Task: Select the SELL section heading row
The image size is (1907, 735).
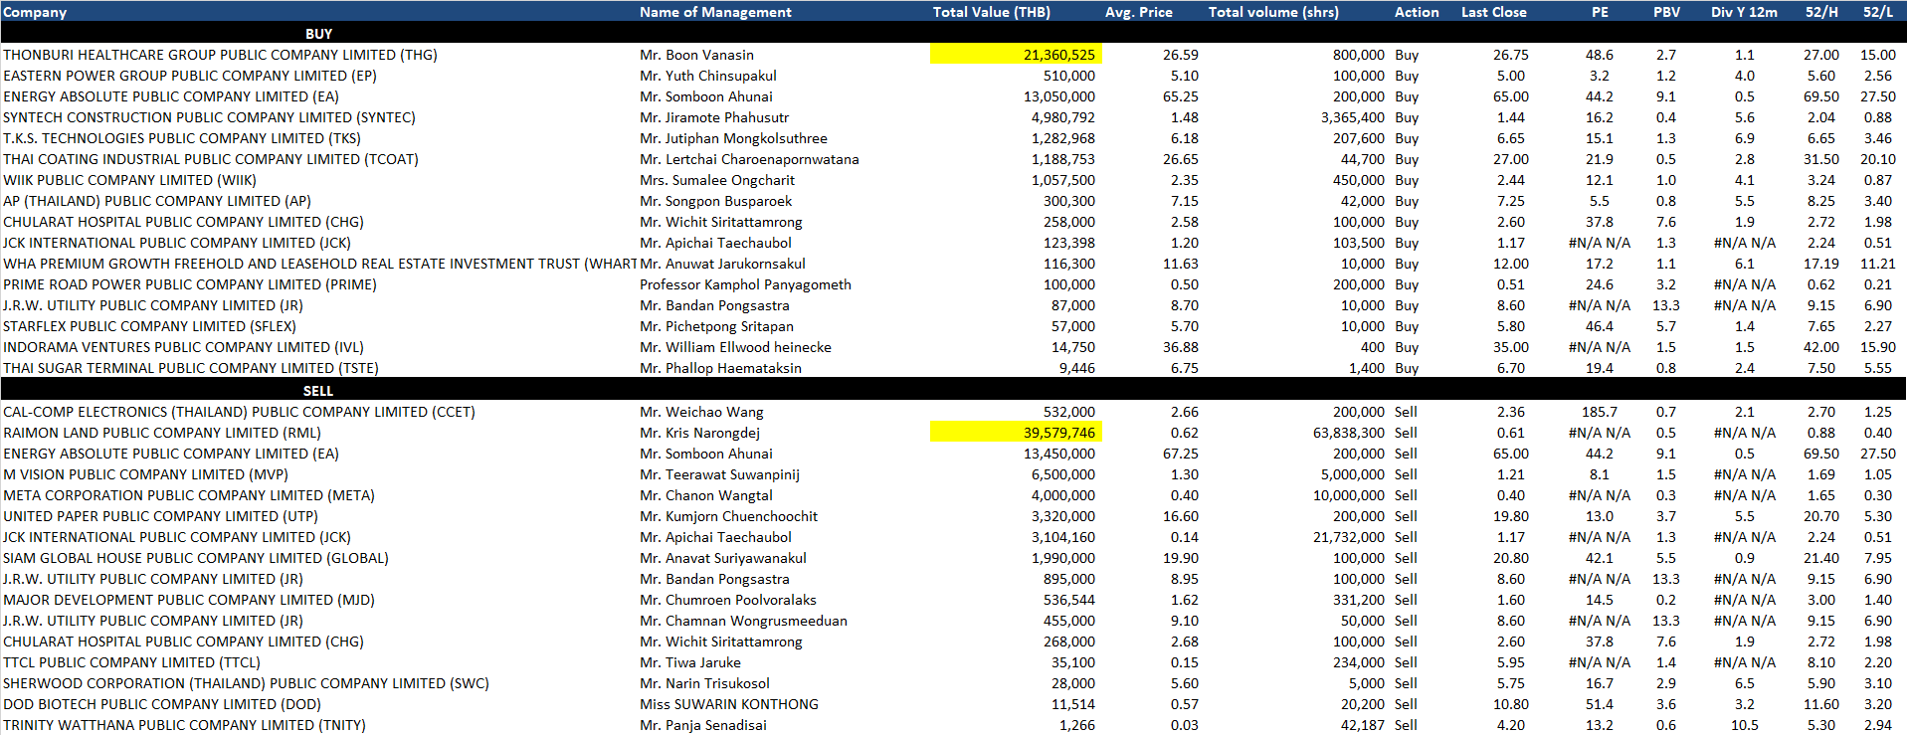Action: pyautogui.click(x=318, y=391)
